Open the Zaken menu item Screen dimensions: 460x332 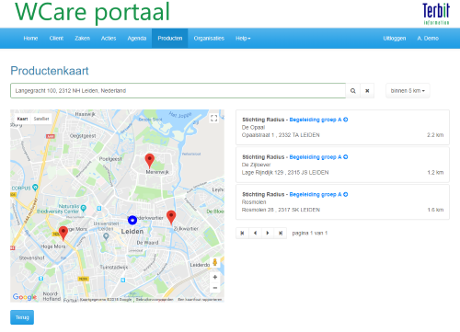coord(83,39)
